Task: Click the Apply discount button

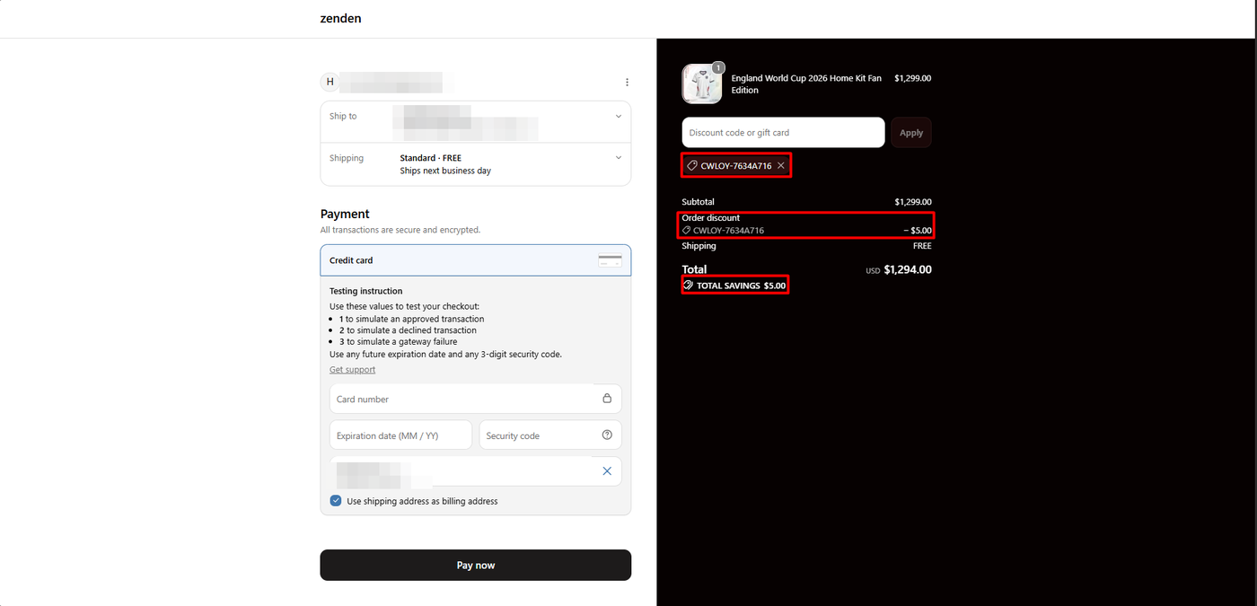Action: click(911, 132)
